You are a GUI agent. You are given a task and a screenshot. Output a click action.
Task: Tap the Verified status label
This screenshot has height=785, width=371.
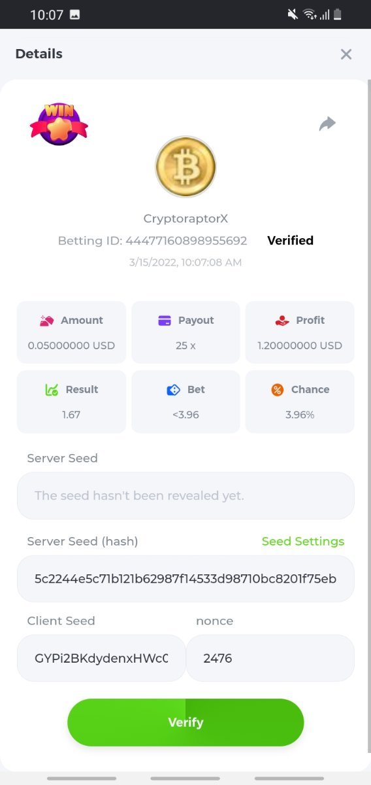[x=290, y=241]
